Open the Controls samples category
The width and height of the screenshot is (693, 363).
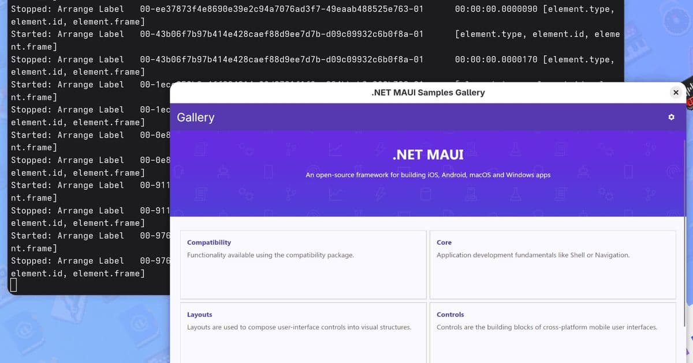pos(553,333)
